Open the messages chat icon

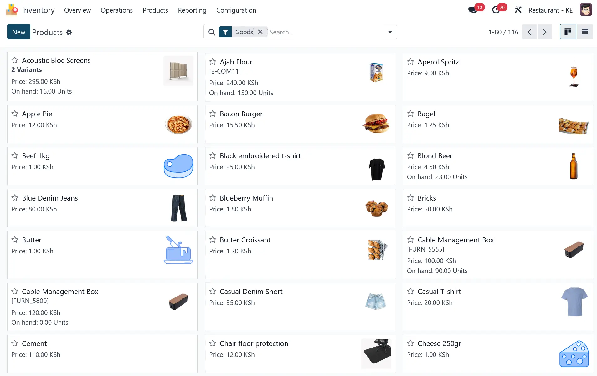coord(473,10)
